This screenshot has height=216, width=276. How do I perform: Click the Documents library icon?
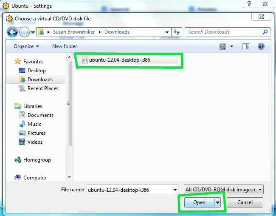[x=22, y=115]
